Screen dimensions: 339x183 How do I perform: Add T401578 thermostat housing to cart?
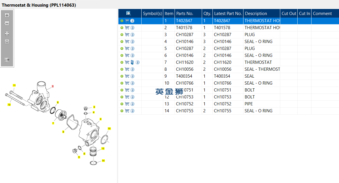127,28
